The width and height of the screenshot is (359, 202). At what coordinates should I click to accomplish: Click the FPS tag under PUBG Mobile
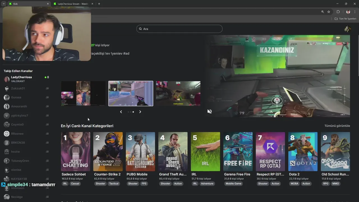144,183
